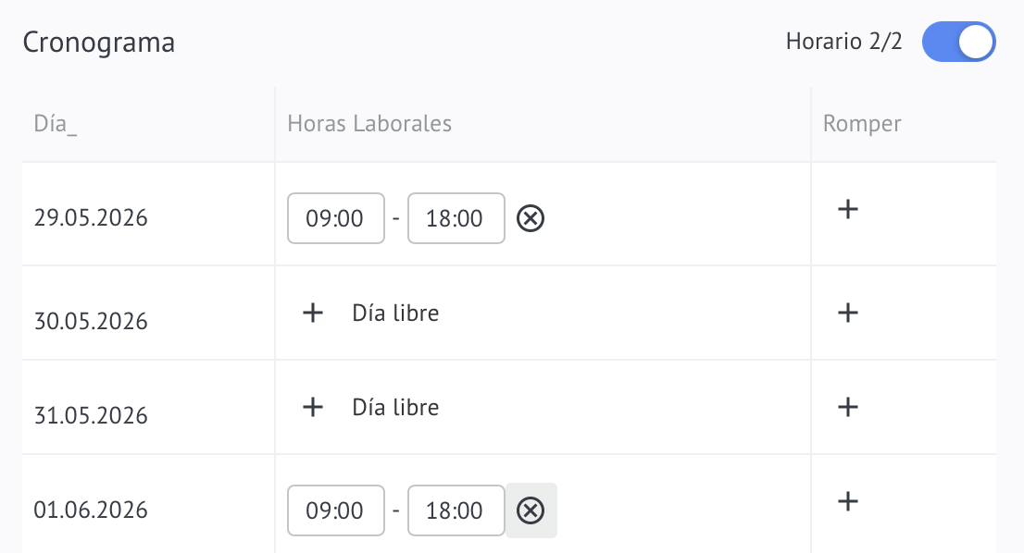Viewport: 1024px width, 553px height.
Task: Add a break for 30.05.2026
Action: [848, 313]
